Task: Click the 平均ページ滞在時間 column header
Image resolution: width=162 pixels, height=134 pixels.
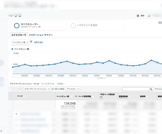Action: [x=107, y=96]
